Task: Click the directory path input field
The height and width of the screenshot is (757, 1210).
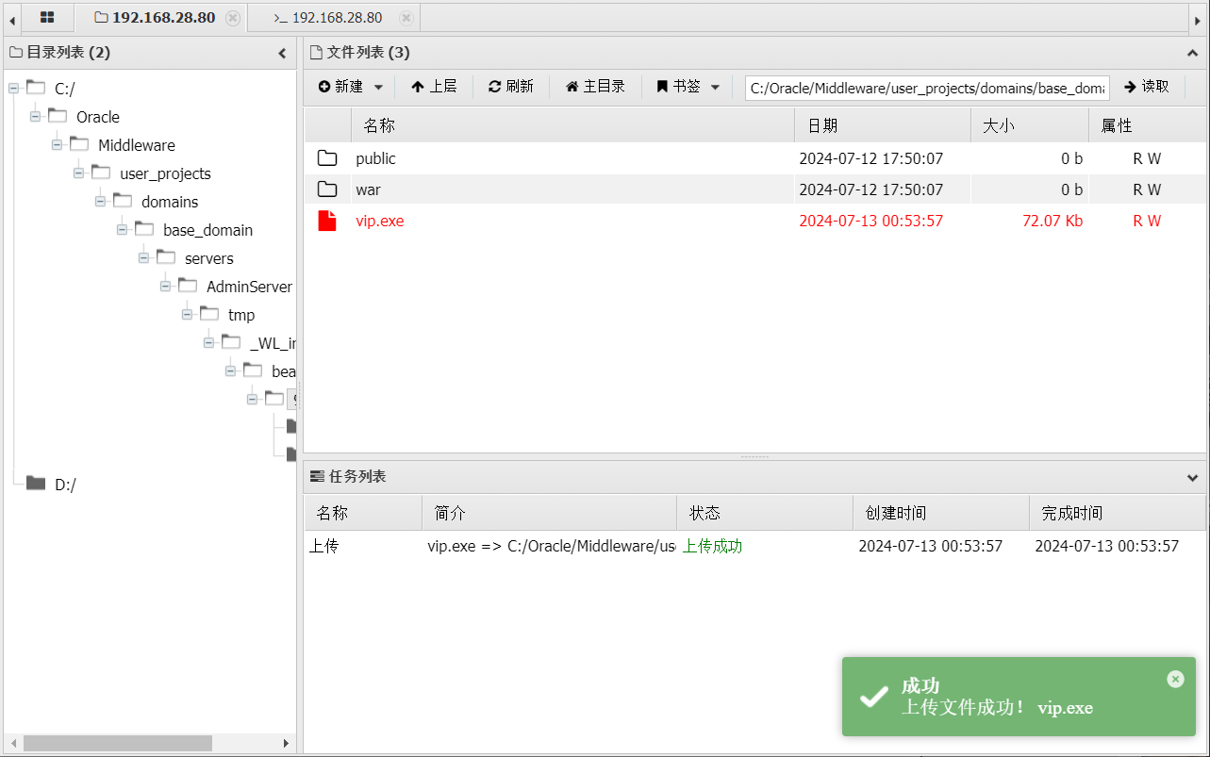Action: (x=926, y=88)
